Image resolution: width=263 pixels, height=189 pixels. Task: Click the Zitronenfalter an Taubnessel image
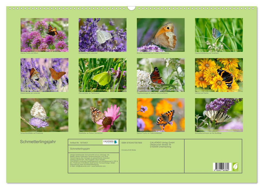(x=102, y=75)
